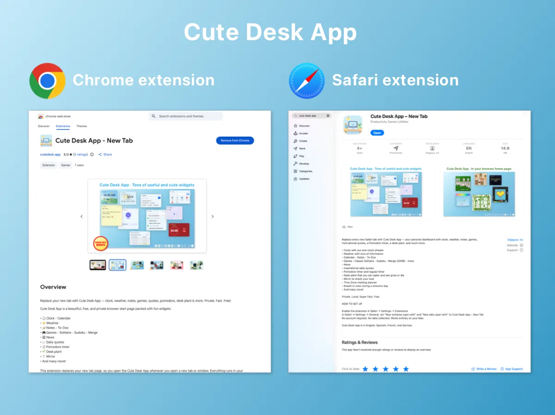Rate one star in Click to Rate
This screenshot has height=415, width=555.
tap(365, 369)
